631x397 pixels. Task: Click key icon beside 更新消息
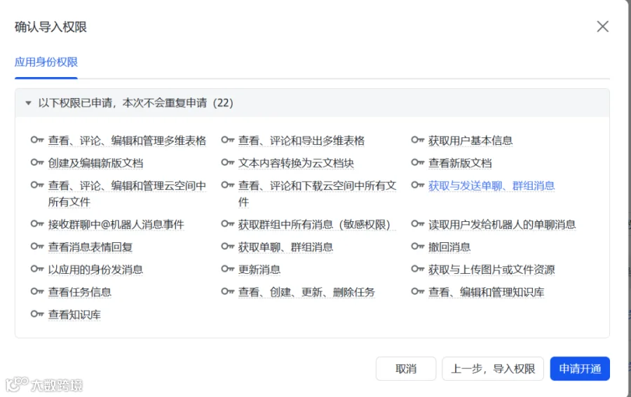pyautogui.click(x=227, y=268)
